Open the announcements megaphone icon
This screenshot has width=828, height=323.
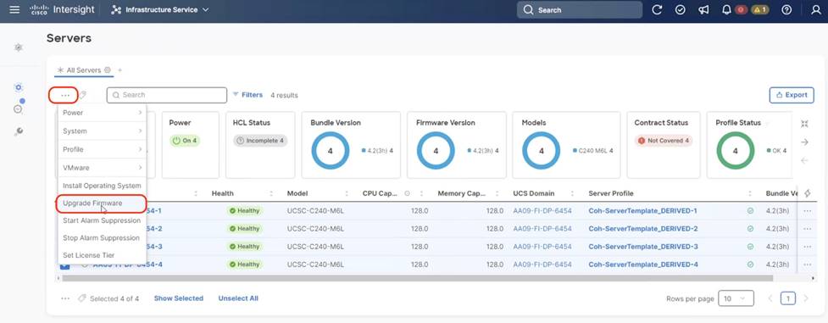point(703,9)
